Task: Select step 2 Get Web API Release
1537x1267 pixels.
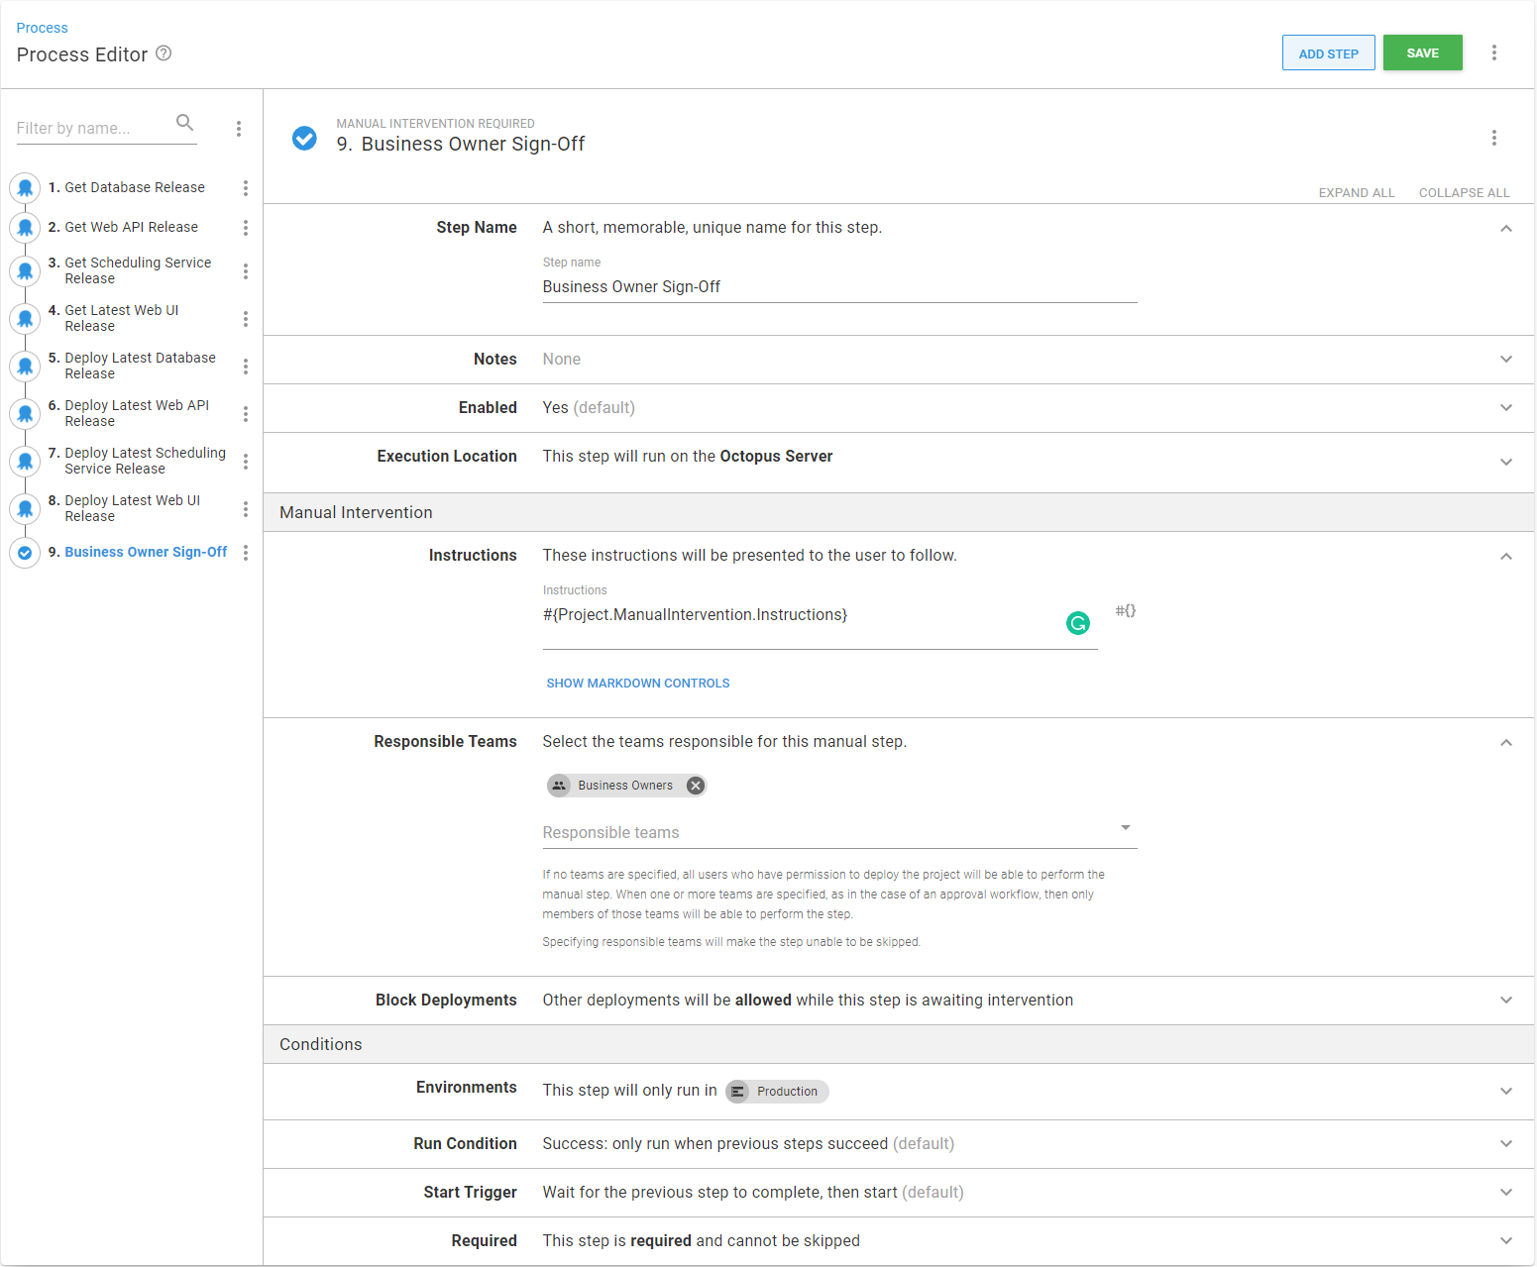Action: [x=131, y=228]
